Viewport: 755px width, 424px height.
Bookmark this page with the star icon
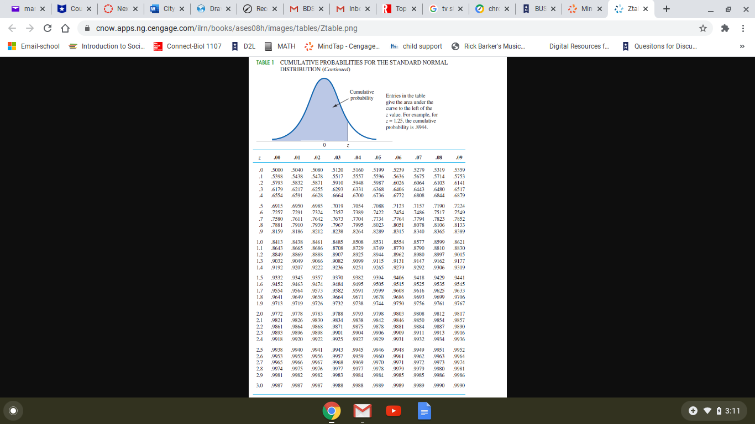tap(703, 28)
